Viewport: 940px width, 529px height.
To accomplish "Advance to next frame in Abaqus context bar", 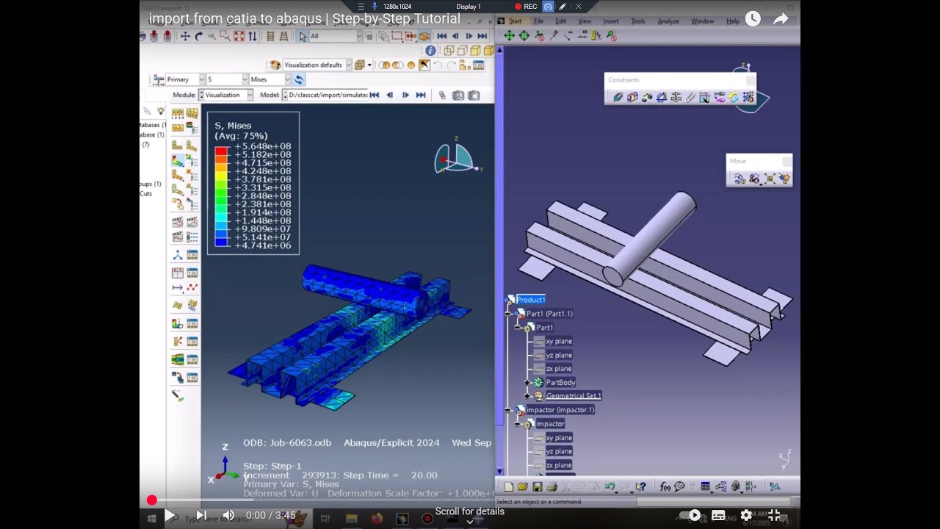I will [405, 95].
